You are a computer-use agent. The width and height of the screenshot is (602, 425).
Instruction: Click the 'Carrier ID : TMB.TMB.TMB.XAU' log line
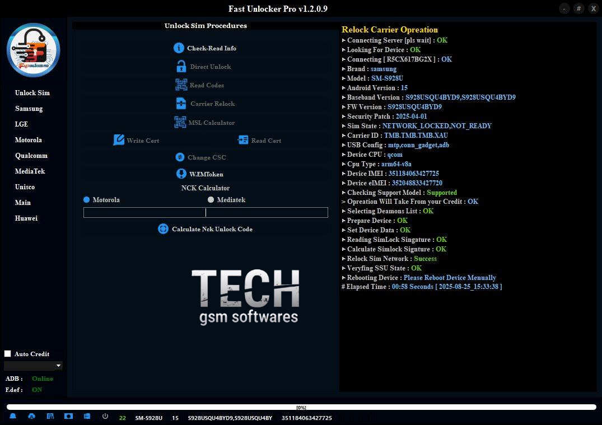coord(395,136)
